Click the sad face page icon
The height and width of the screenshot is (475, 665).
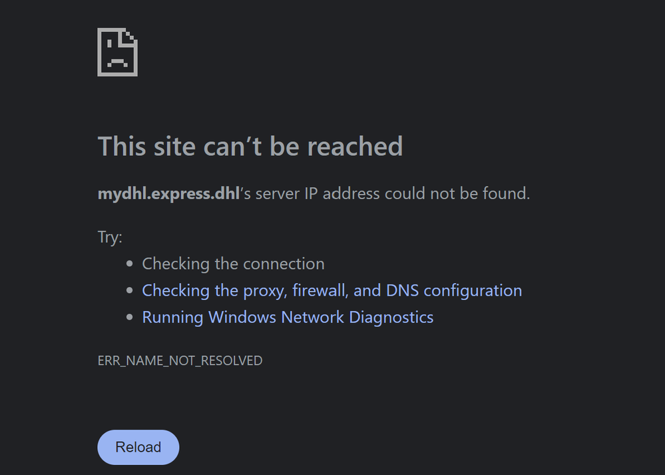(x=116, y=53)
